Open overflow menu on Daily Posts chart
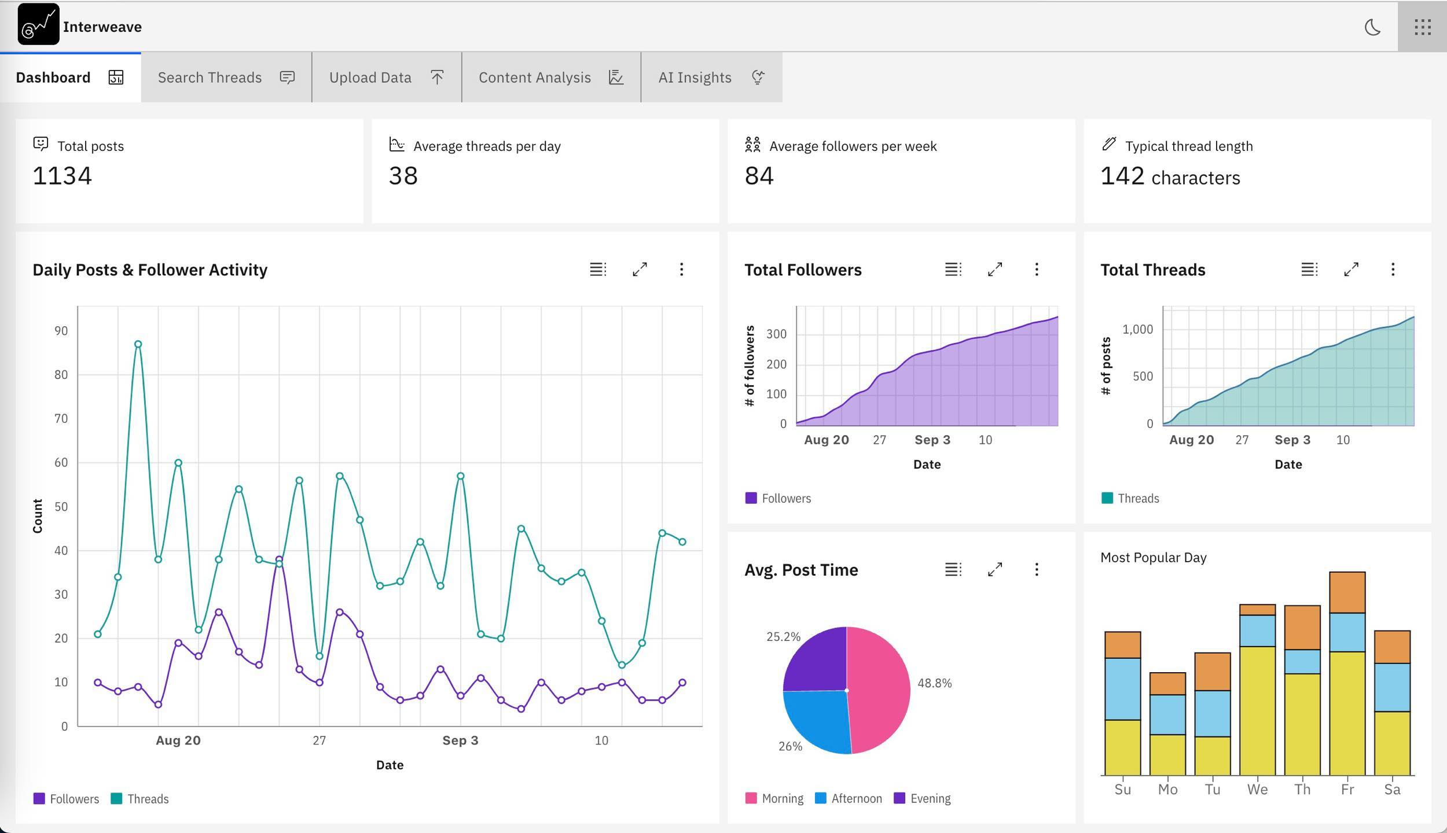The width and height of the screenshot is (1447, 833). (681, 270)
